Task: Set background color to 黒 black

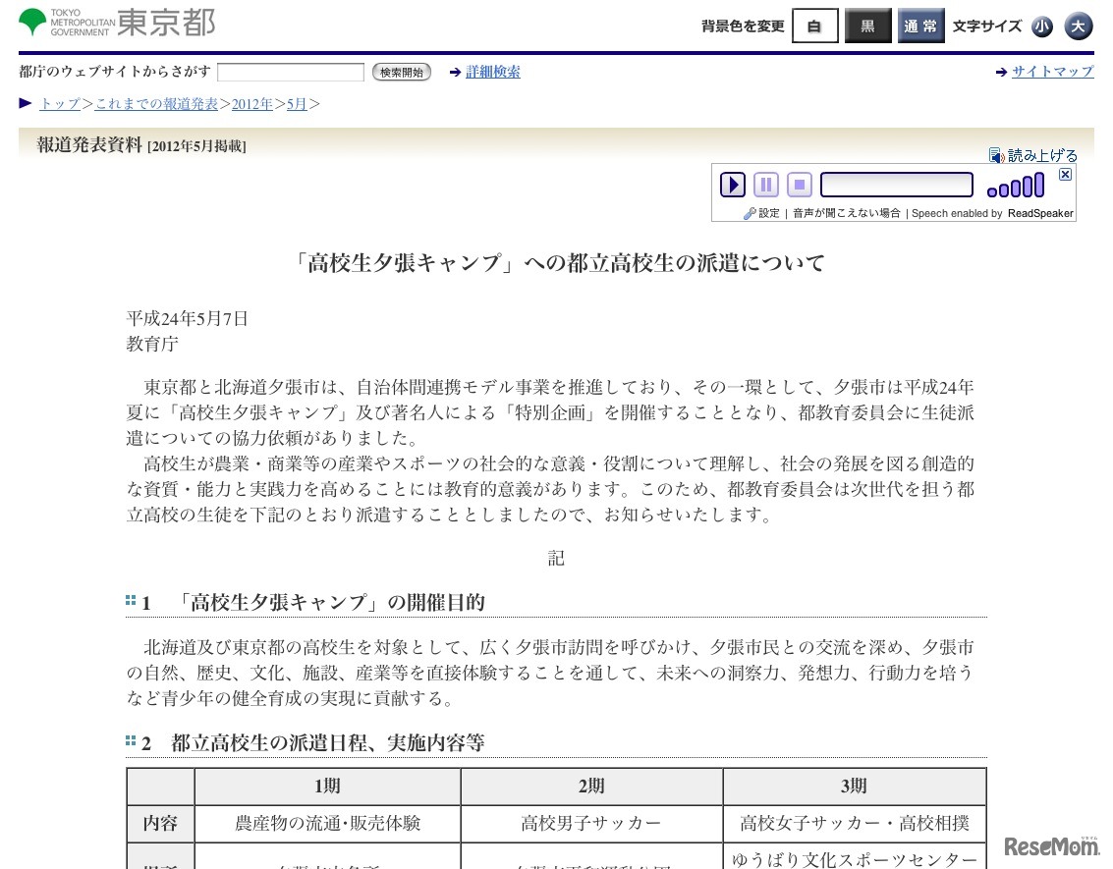Action: point(867,27)
